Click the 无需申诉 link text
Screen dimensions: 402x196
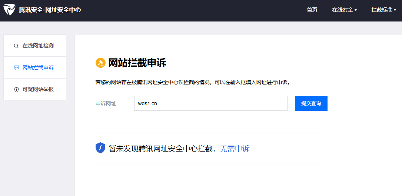(235, 149)
